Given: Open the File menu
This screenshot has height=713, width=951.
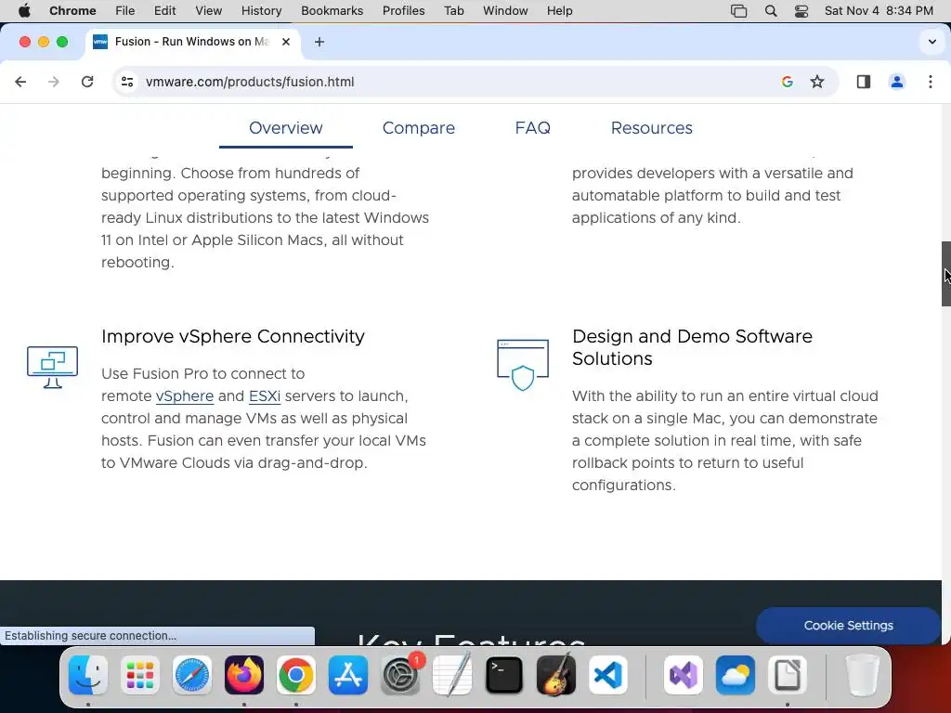Looking at the screenshot, I should (125, 11).
